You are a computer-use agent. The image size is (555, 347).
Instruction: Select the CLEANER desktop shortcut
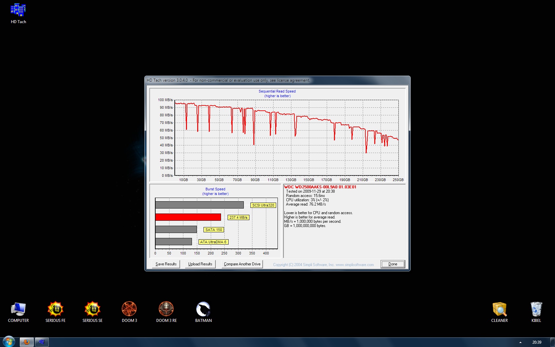point(499,312)
